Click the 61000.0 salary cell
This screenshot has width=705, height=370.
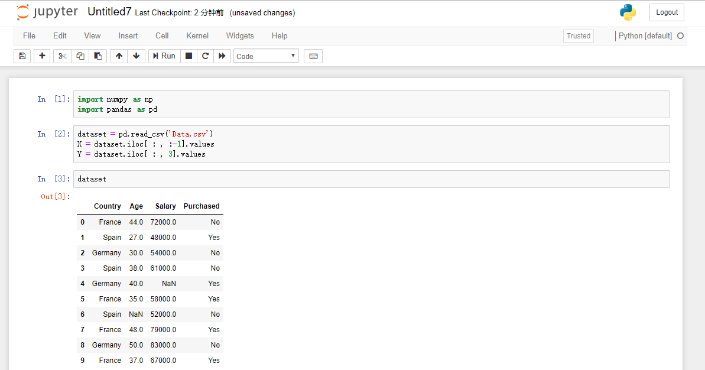pos(163,268)
